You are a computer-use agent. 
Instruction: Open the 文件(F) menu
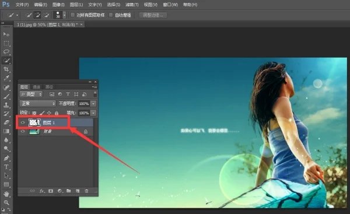click(22, 5)
